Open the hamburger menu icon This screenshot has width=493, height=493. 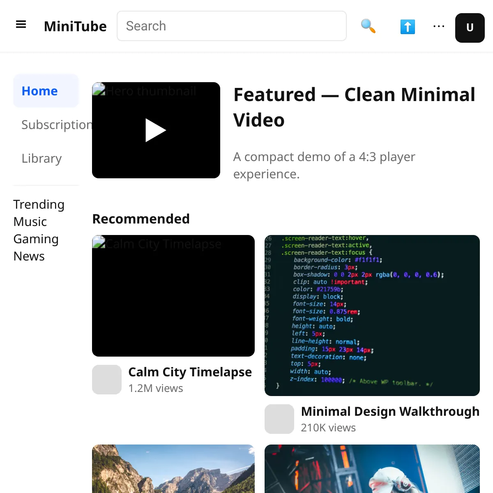(21, 25)
